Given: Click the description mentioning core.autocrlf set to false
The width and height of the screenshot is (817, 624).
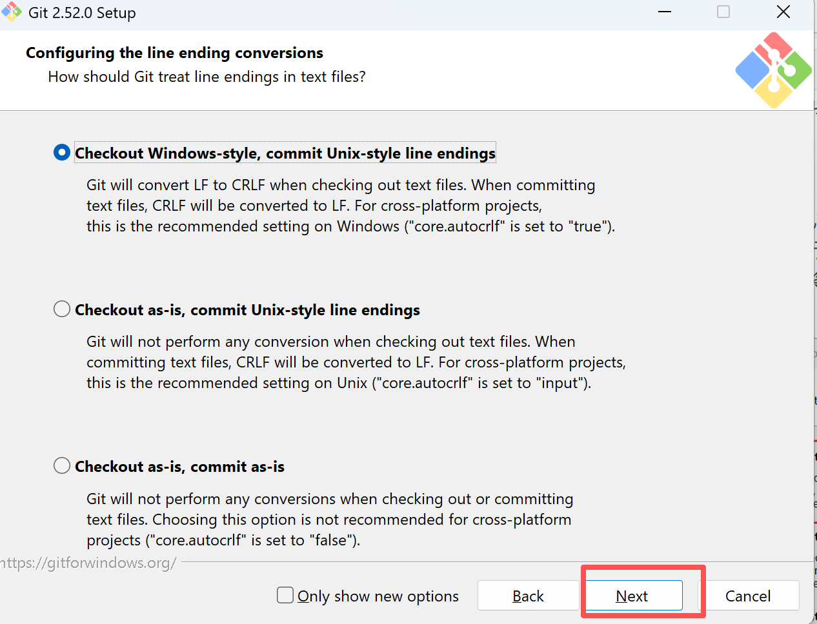Looking at the screenshot, I should coord(329,520).
